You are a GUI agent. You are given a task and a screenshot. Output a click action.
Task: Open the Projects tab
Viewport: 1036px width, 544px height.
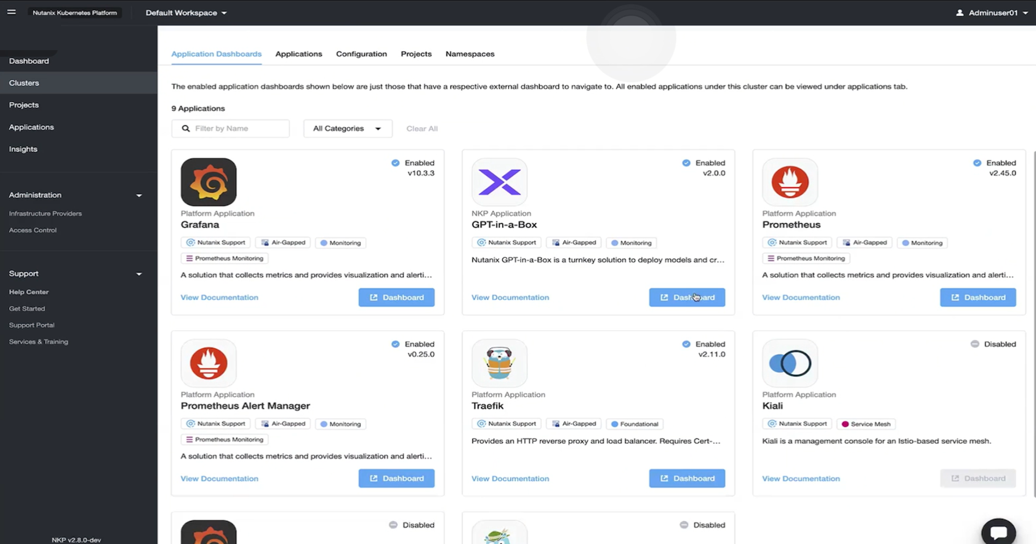[416, 54]
